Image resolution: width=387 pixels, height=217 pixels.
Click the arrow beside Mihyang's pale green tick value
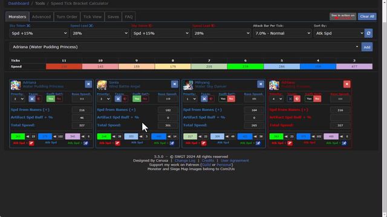tap(200, 137)
